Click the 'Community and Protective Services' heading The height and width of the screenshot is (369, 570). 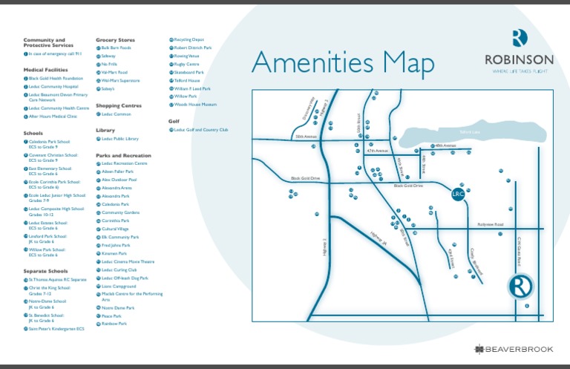coord(48,42)
